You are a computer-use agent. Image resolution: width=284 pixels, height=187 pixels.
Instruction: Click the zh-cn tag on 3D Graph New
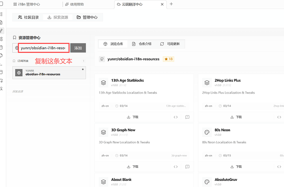tap(105, 155)
